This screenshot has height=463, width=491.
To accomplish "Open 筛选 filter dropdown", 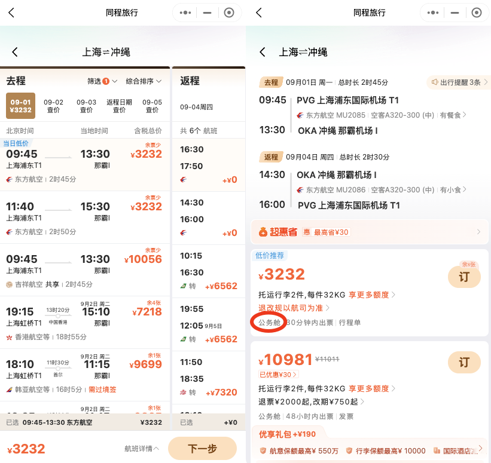I will coord(102,81).
